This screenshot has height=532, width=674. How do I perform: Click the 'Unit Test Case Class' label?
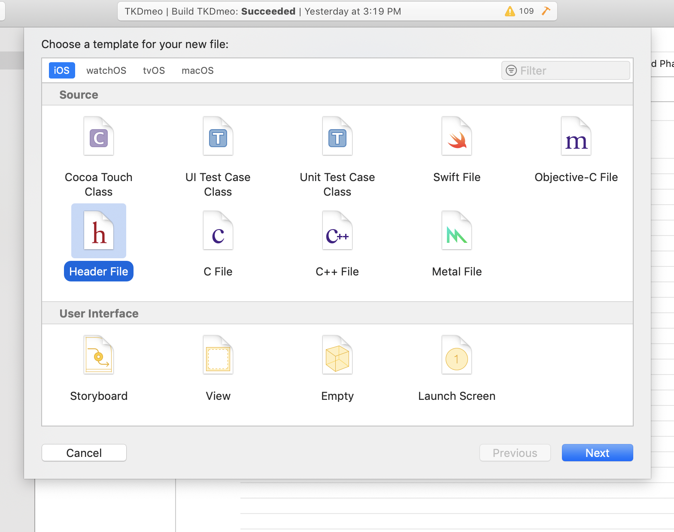coord(337,184)
